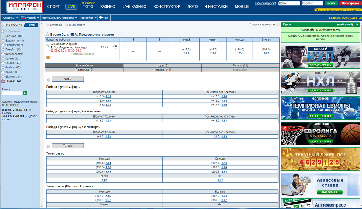Select the Половины (8) tab

click(84, 70)
